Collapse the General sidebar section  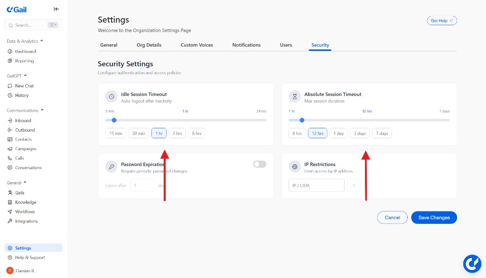[x=25, y=182]
